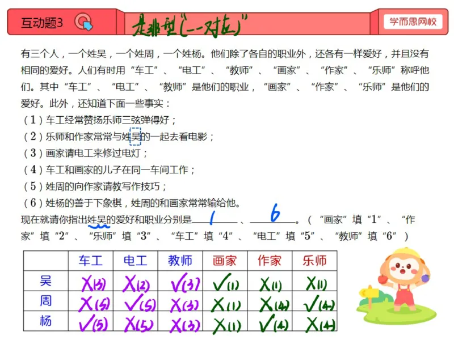This screenshot has width=454, height=340.
Task: Click the 吴 row 教师 checkmark cell
Action: click(180, 280)
